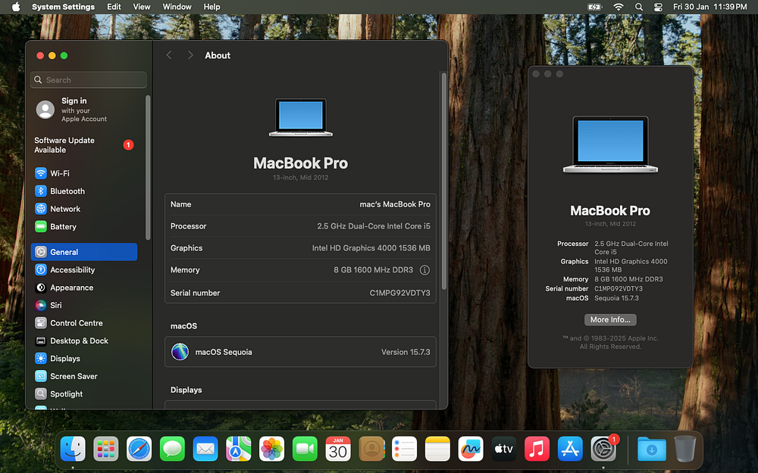Viewport: 758px width, 473px height.
Task: Open Displays settings in sidebar
Action: [64, 359]
